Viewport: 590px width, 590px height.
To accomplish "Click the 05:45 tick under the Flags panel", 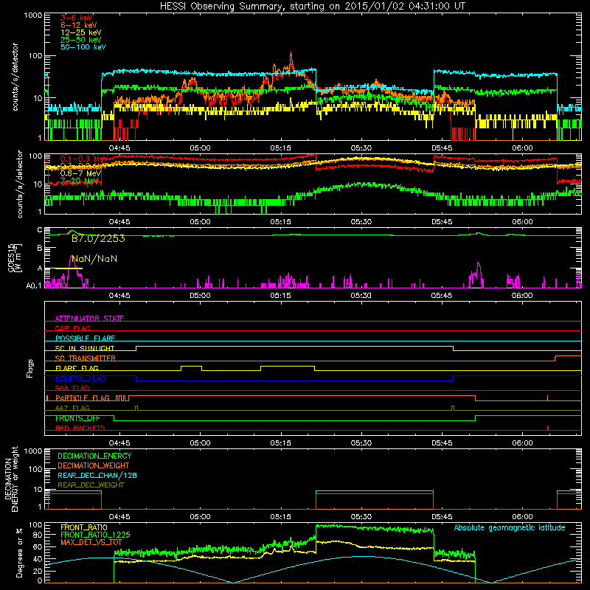I will (441, 443).
